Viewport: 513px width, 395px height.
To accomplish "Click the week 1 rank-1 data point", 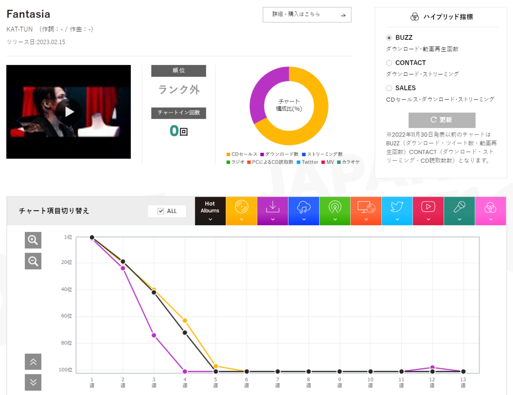I will [x=92, y=237].
